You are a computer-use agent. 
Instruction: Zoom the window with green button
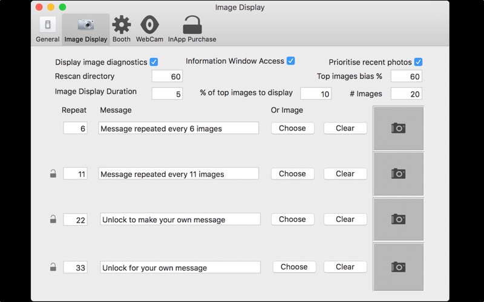click(x=62, y=7)
